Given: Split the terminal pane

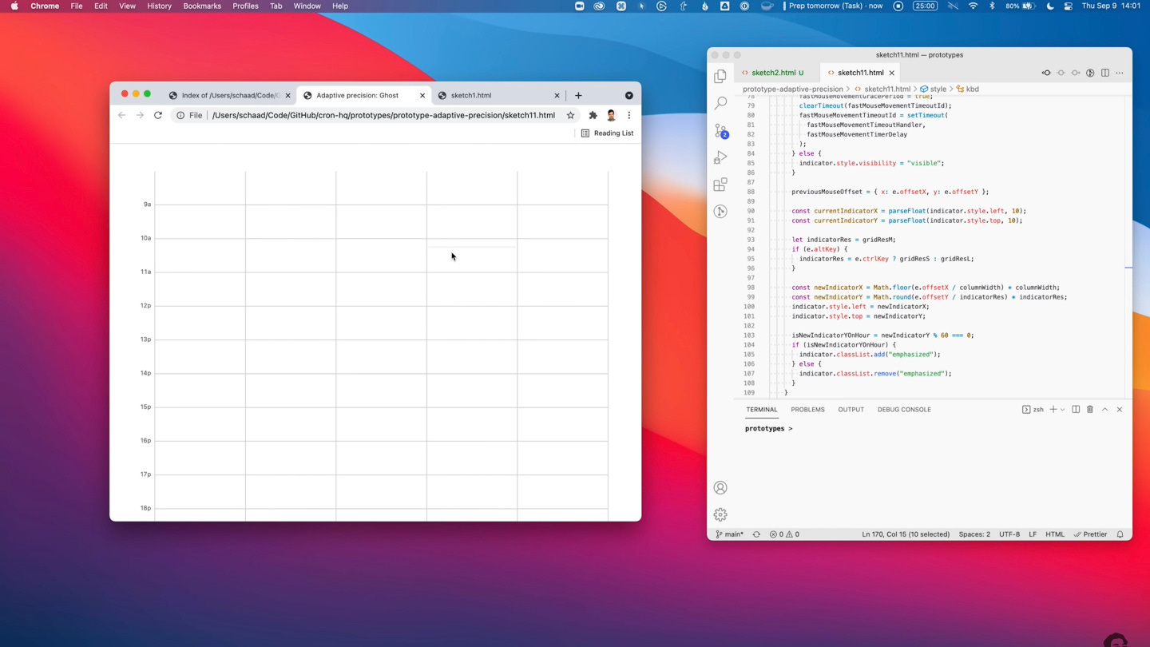Looking at the screenshot, I should tap(1076, 410).
